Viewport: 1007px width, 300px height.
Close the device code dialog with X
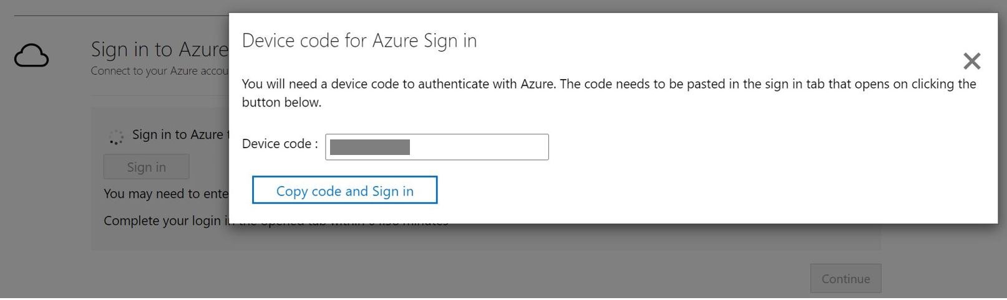[971, 61]
